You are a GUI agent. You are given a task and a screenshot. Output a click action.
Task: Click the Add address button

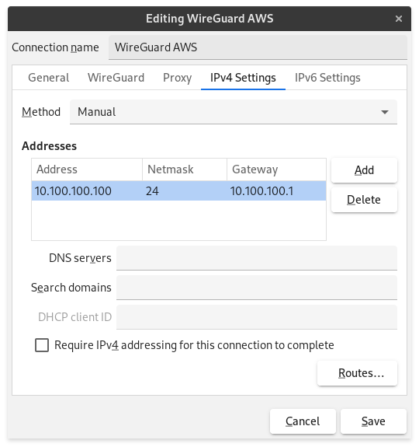[364, 170]
